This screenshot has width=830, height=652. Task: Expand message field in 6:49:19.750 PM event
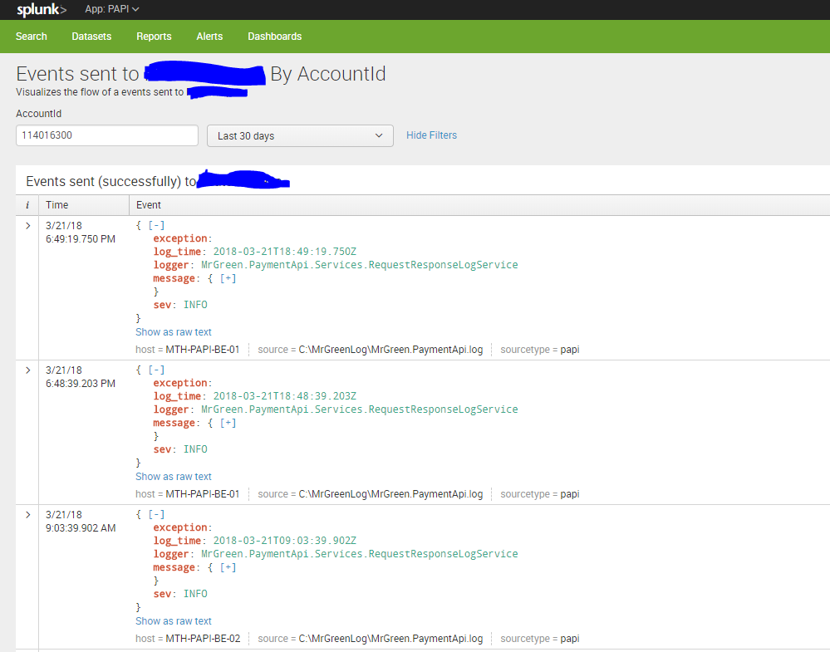228,278
